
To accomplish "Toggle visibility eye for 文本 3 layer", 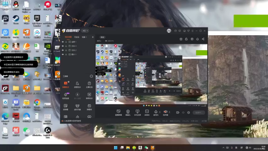I will click(x=63, y=46).
